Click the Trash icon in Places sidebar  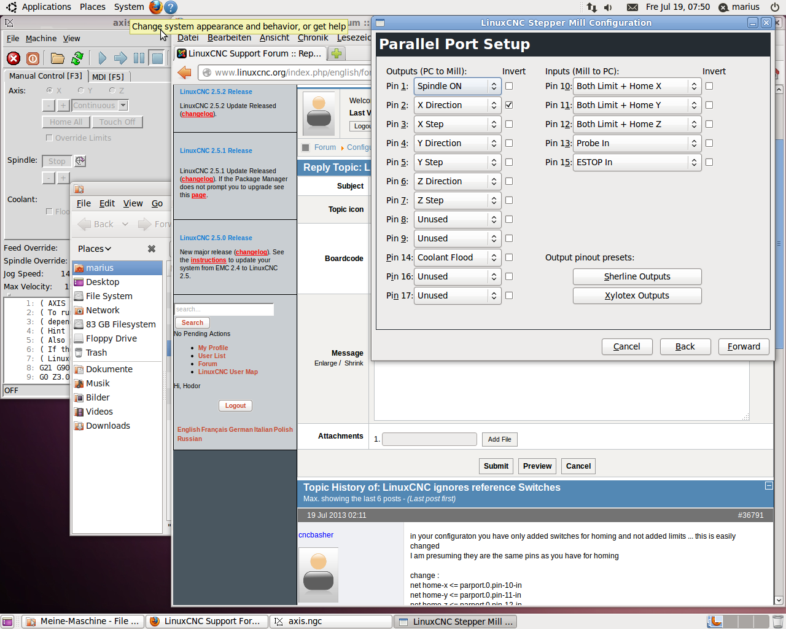point(79,353)
